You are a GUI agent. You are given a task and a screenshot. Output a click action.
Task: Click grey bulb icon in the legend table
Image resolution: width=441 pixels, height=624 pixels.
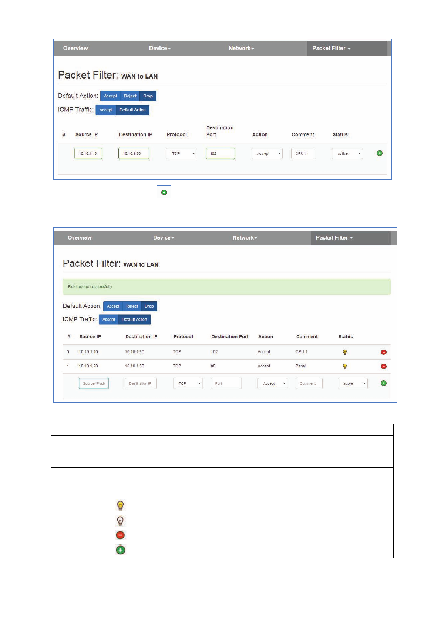pyautogui.click(x=120, y=521)
